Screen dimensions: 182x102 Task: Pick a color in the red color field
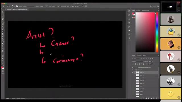(145, 32)
